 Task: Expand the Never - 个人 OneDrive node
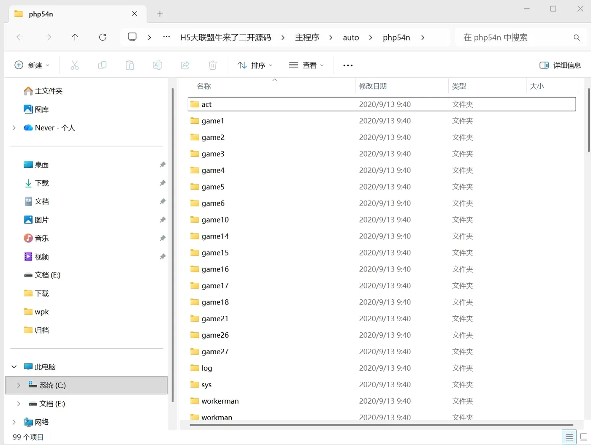14,128
